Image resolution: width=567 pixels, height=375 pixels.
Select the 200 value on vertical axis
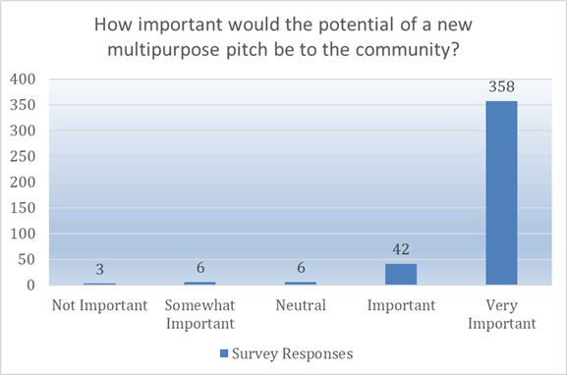click(23, 182)
